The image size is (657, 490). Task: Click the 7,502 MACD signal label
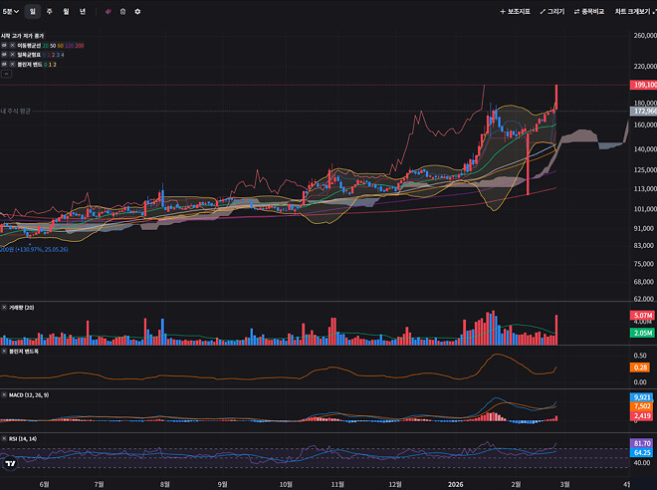click(641, 406)
